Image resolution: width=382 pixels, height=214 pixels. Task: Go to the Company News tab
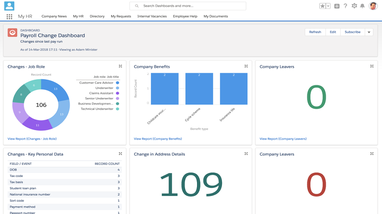click(54, 16)
